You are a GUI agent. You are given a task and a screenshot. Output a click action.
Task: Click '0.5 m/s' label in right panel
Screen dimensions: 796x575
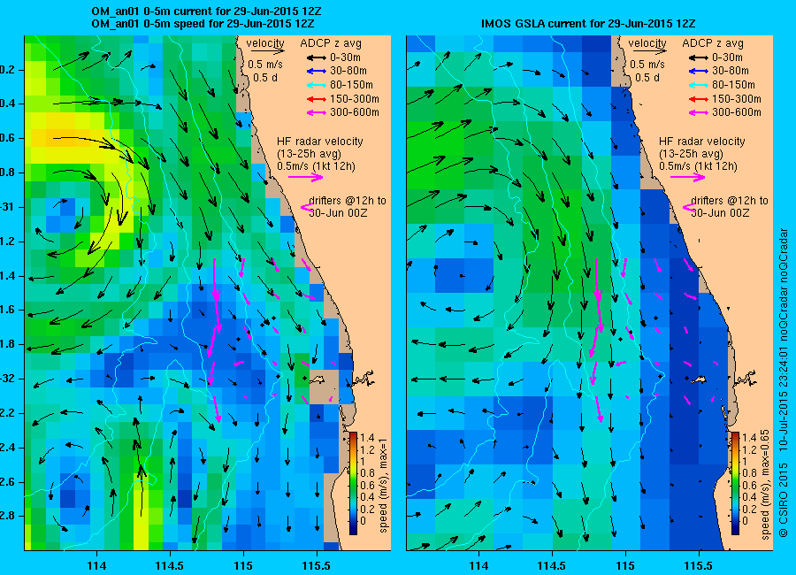coord(647,65)
